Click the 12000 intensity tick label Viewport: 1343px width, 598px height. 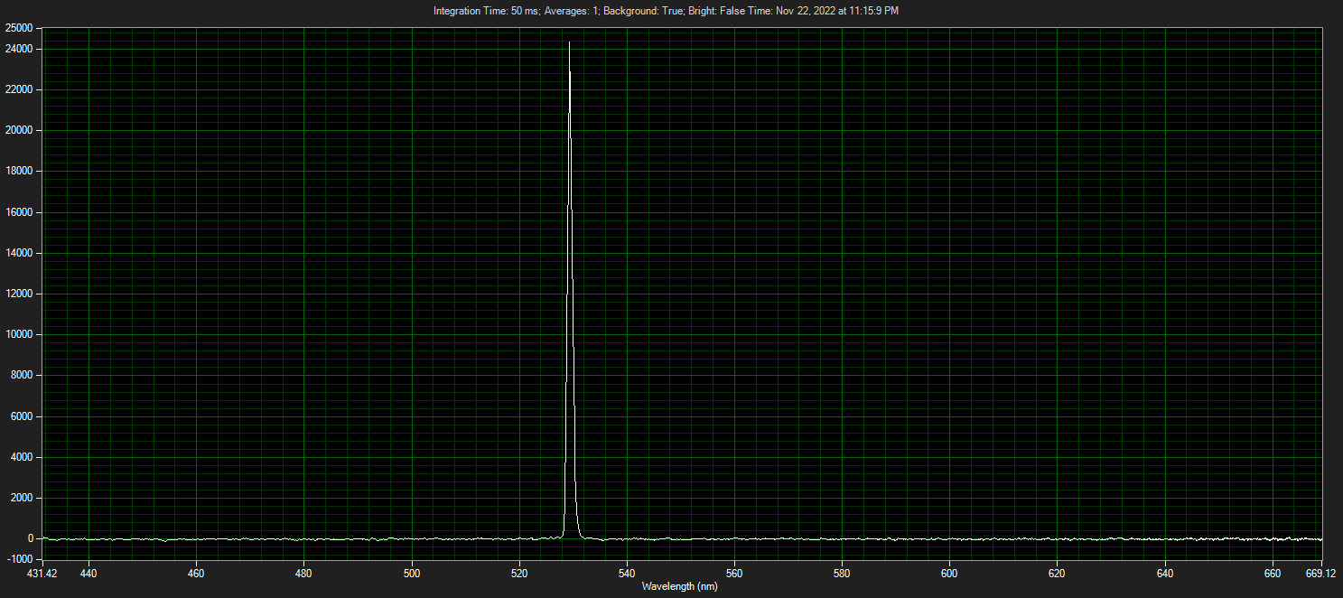[x=19, y=294]
